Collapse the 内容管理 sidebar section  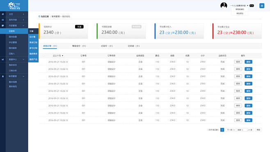coord(23,25)
